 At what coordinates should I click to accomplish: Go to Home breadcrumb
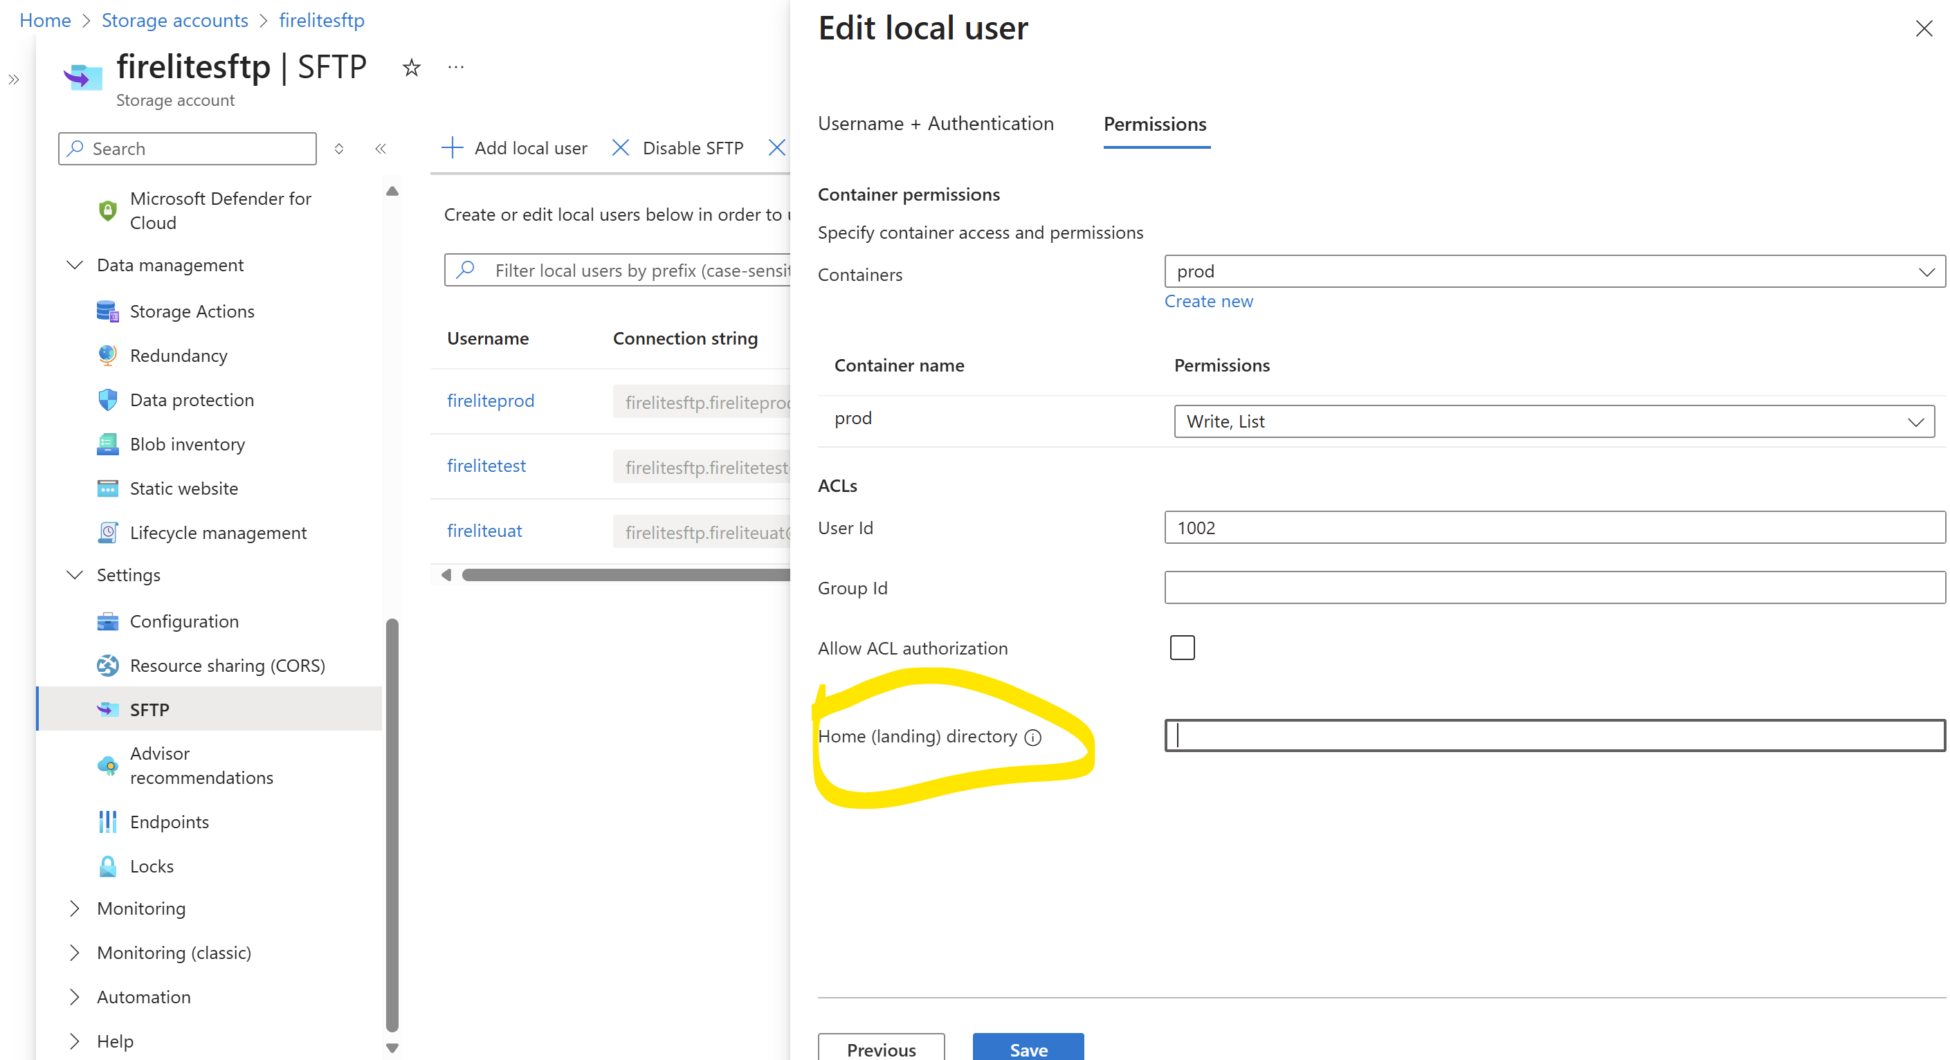pos(45,21)
